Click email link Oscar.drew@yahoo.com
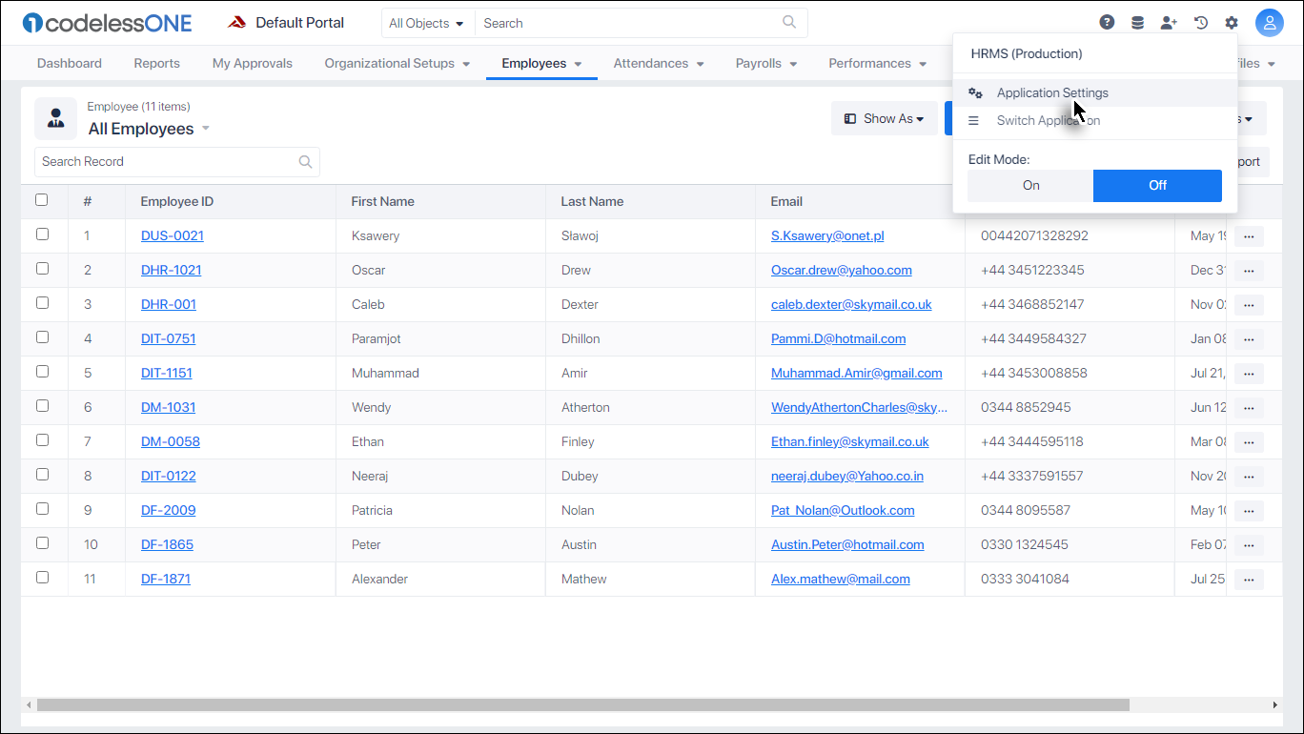Image resolution: width=1304 pixels, height=734 pixels. click(x=842, y=271)
